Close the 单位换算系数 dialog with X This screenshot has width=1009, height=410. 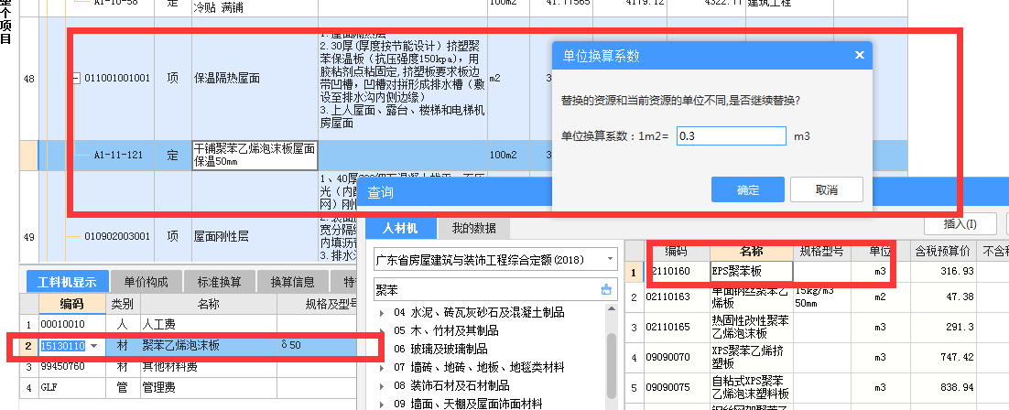click(x=859, y=55)
